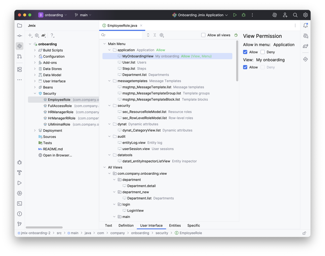The width and height of the screenshot is (325, 256).
Task: Collapse the messagetemplates folder
Action: 109,81
